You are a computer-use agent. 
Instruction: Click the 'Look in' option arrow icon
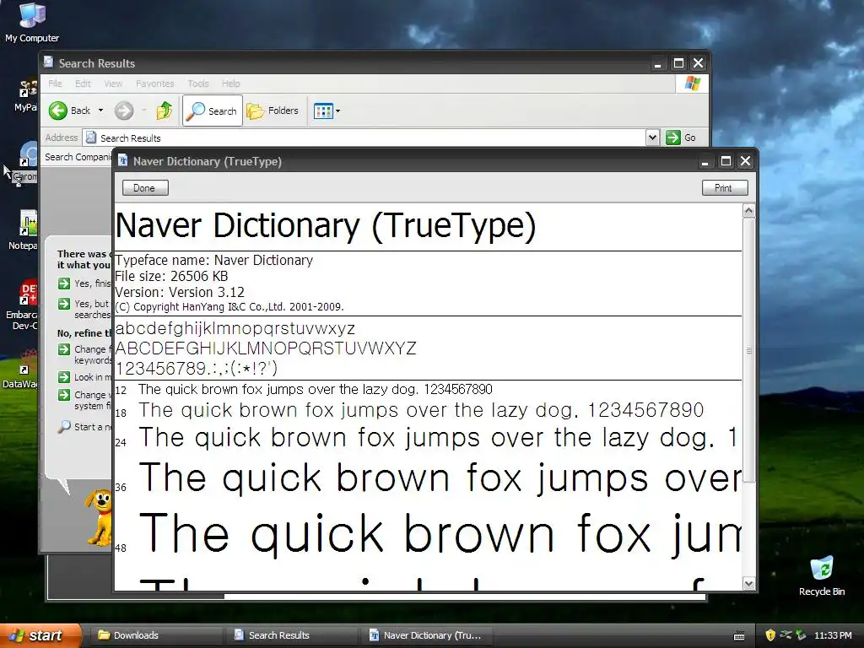pos(64,377)
